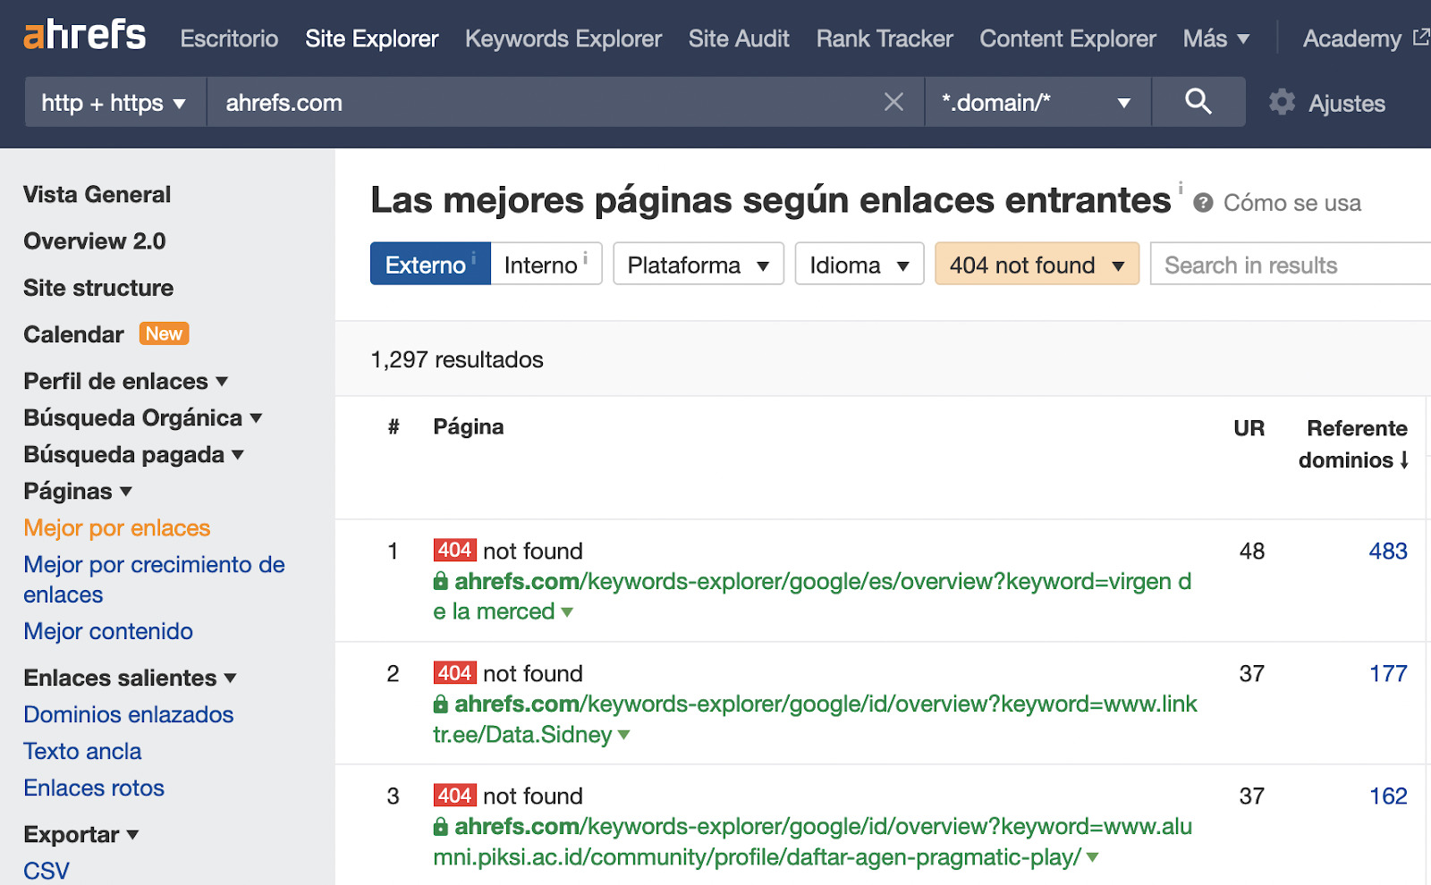The height and width of the screenshot is (885, 1431).
Task: Click the 483 referring domains link
Action: [1387, 551]
